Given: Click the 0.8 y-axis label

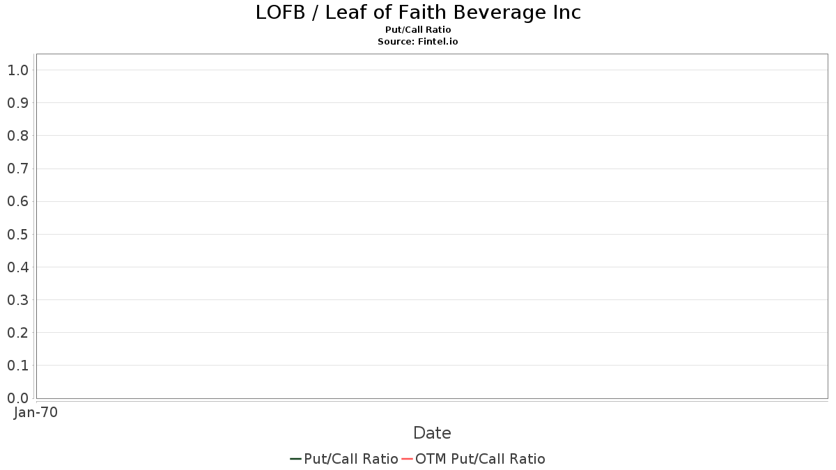Looking at the screenshot, I should click(x=17, y=136).
